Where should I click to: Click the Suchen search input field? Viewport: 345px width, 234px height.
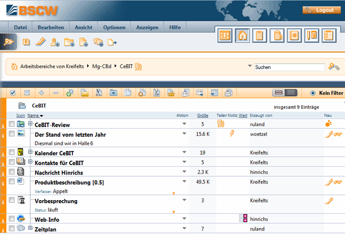pos(290,67)
